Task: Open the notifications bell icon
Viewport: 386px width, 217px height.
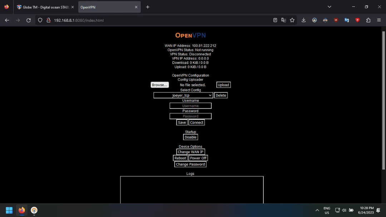Action: (378, 210)
